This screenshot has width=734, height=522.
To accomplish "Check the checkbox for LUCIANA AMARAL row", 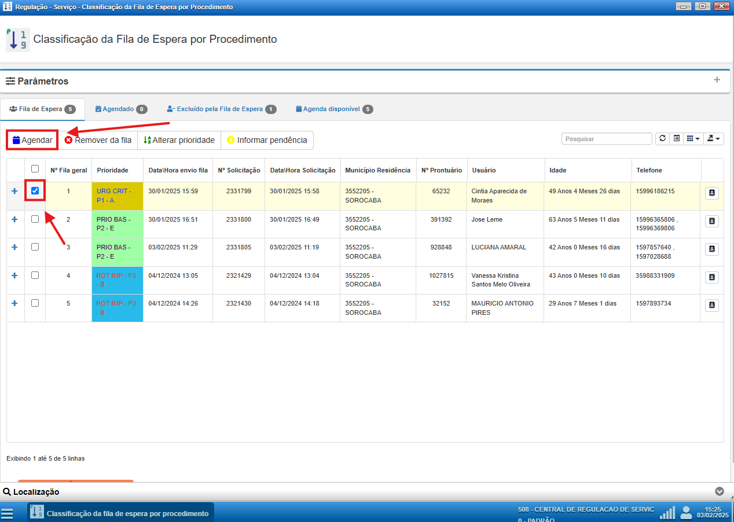I will pyautogui.click(x=35, y=247).
